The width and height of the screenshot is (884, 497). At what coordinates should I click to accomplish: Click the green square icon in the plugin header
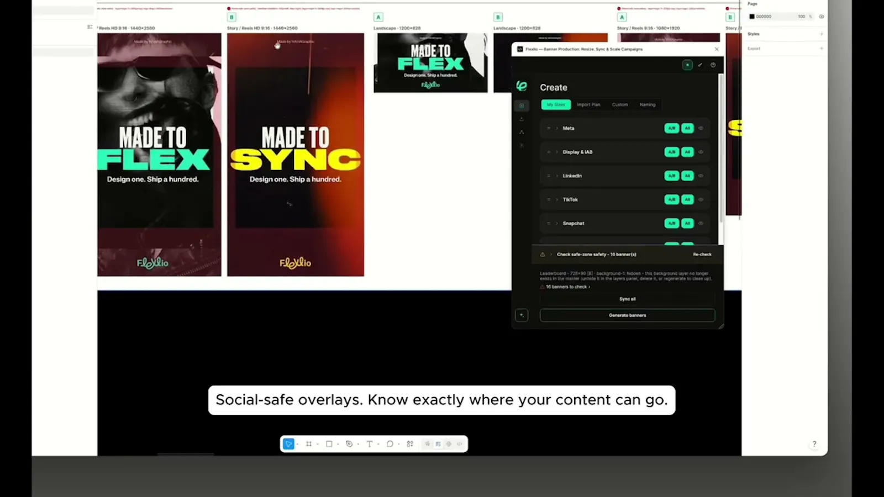(x=687, y=65)
